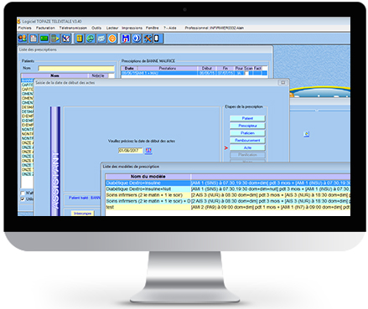The image size is (368, 309).
Task: Click the Interrompre button
Action: (82, 214)
